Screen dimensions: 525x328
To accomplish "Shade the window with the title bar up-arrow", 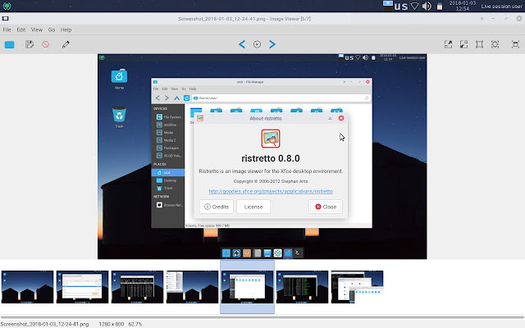I will [482, 19].
